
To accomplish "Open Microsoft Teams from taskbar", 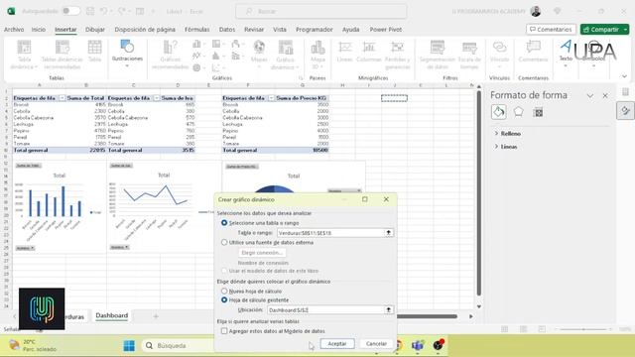I will tap(418, 345).
